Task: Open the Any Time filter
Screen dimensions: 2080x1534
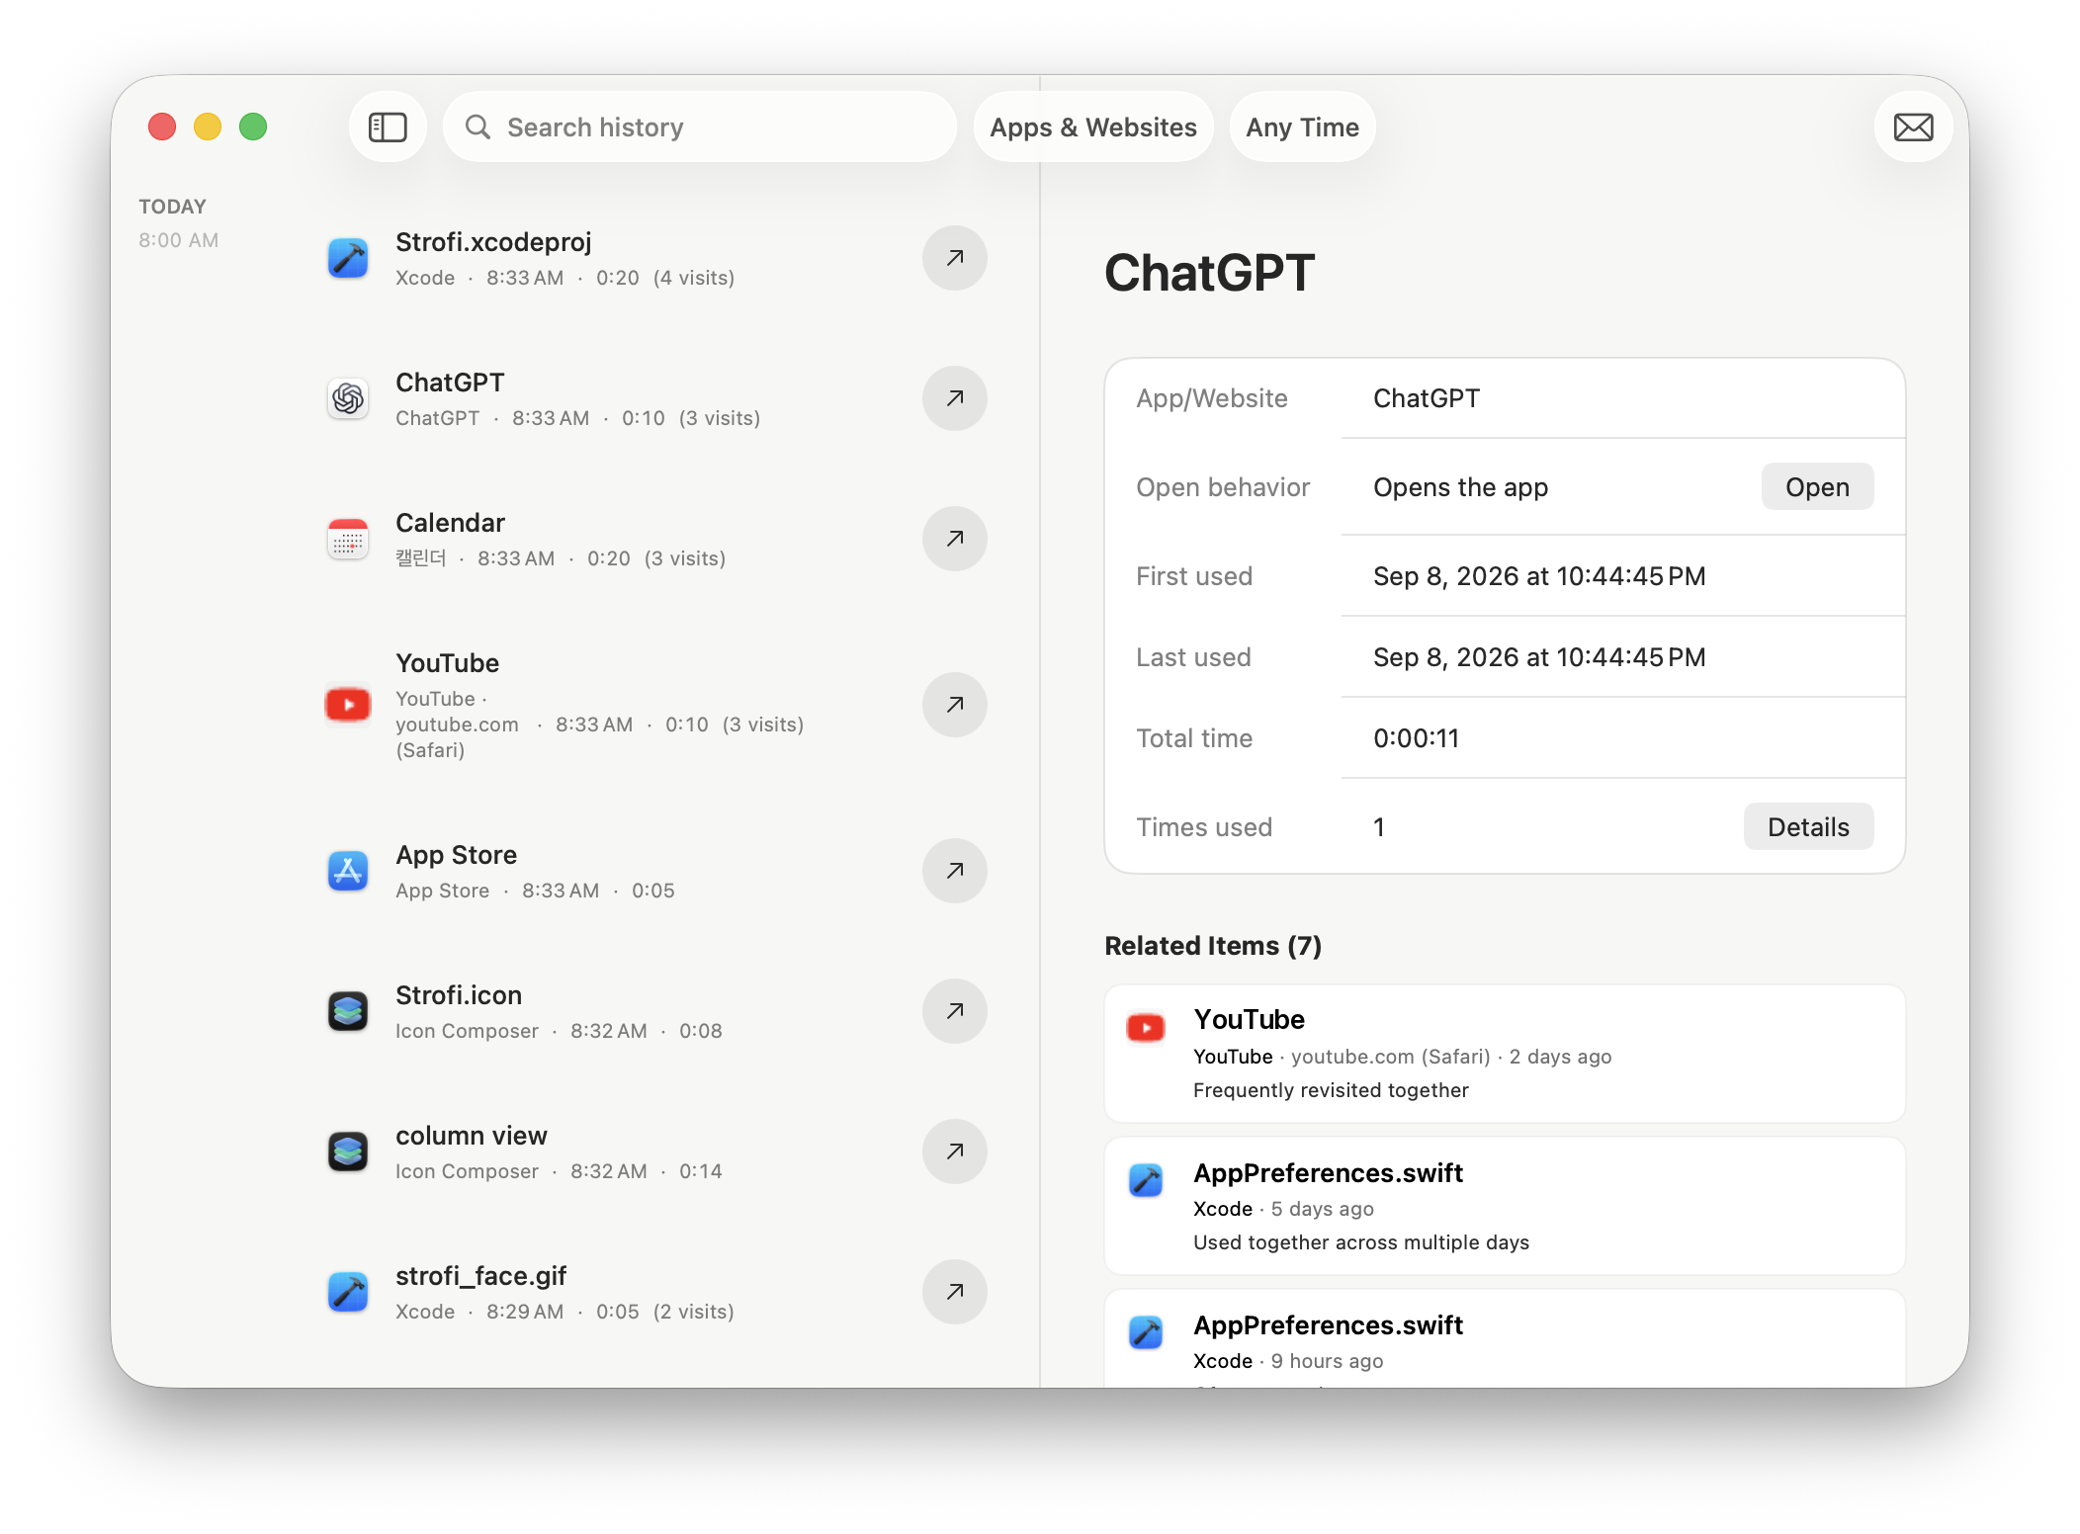Action: coord(1302,127)
